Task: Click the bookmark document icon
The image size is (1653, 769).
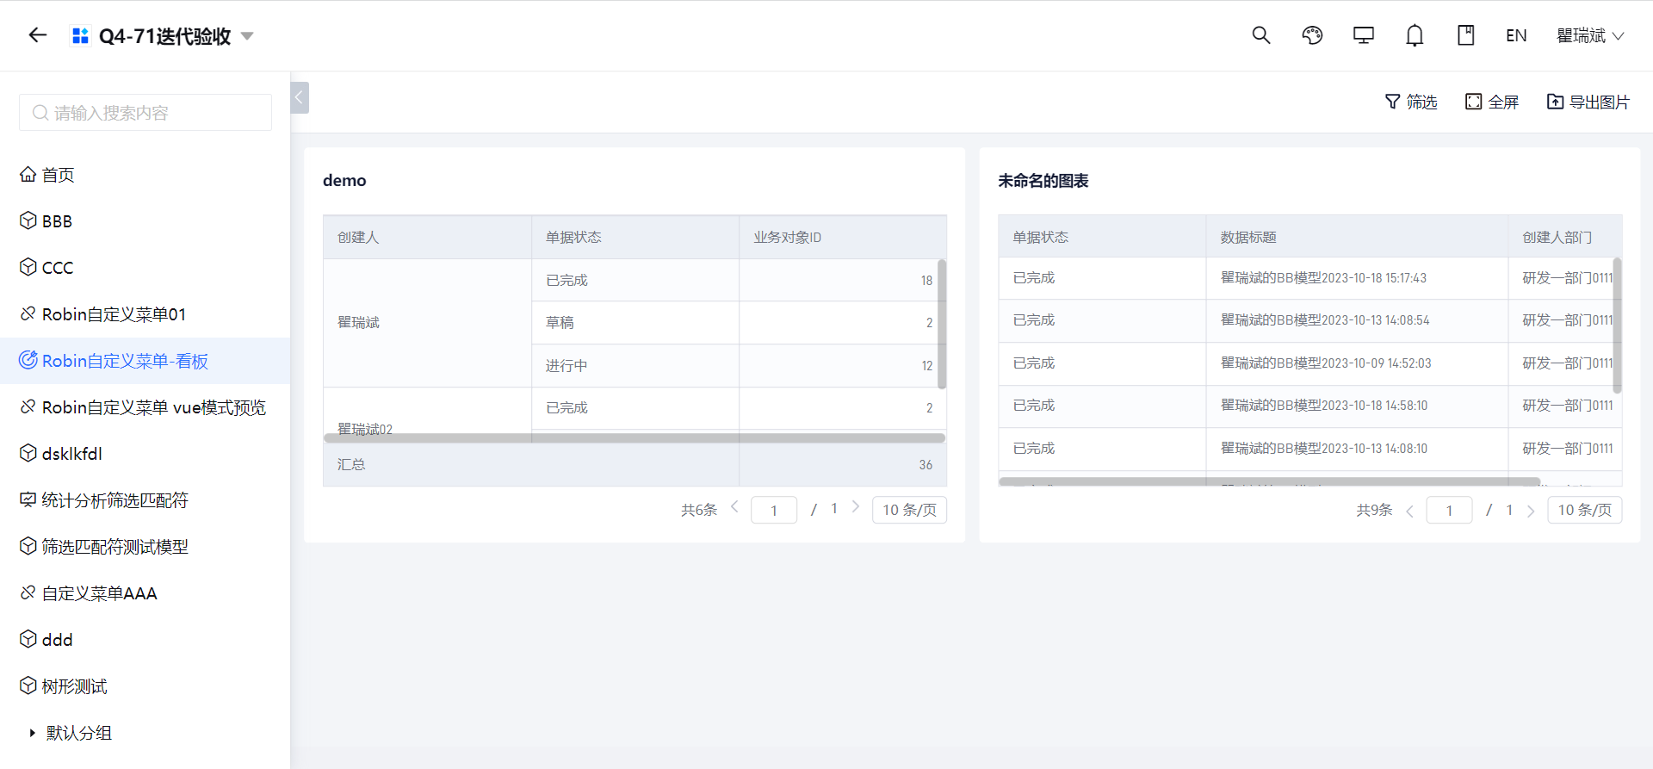Action: tap(1465, 35)
